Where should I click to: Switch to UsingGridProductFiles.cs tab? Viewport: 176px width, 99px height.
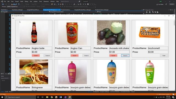click(33, 10)
